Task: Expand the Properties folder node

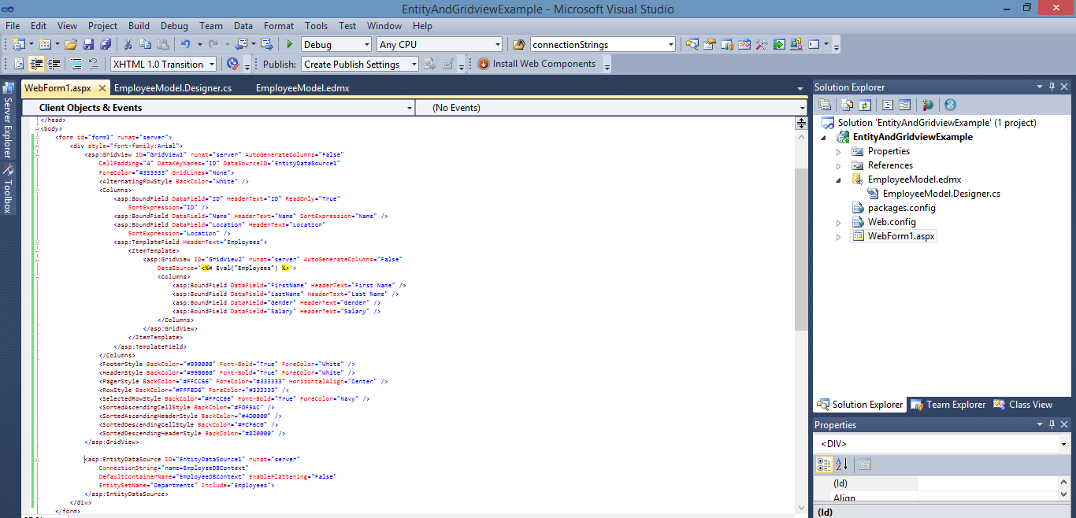Action: [839, 151]
